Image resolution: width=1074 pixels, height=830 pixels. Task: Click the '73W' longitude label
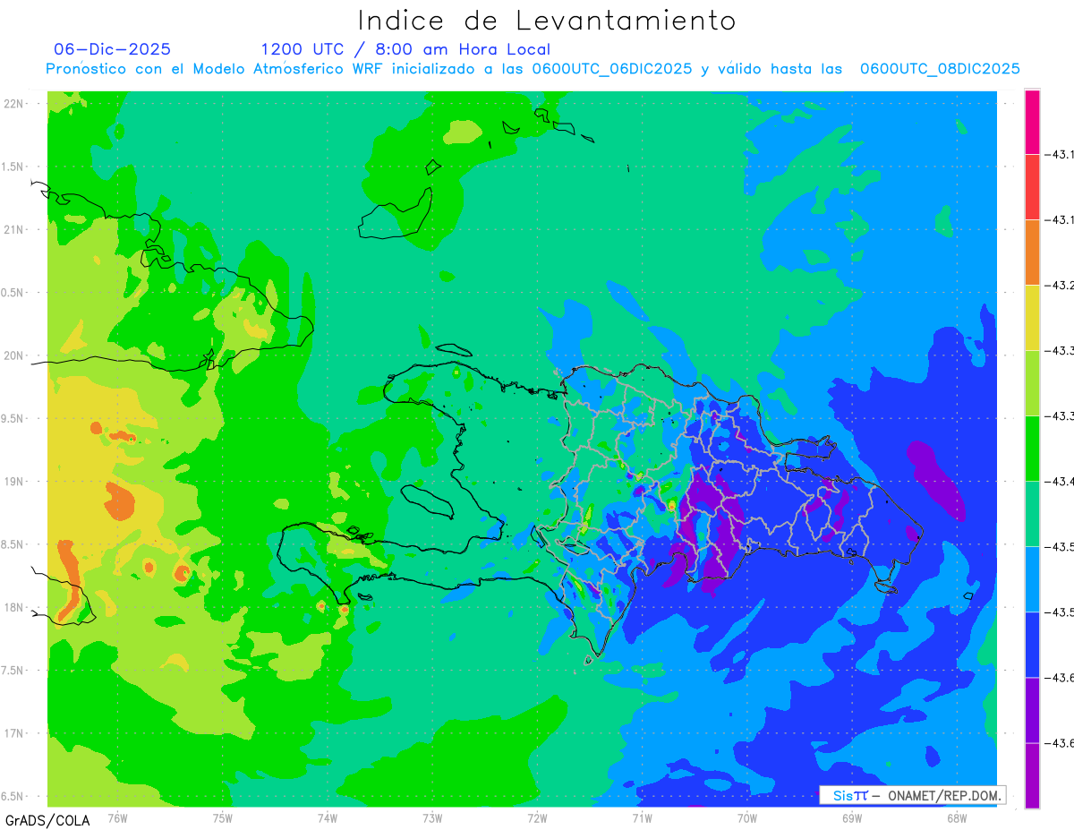click(x=432, y=817)
